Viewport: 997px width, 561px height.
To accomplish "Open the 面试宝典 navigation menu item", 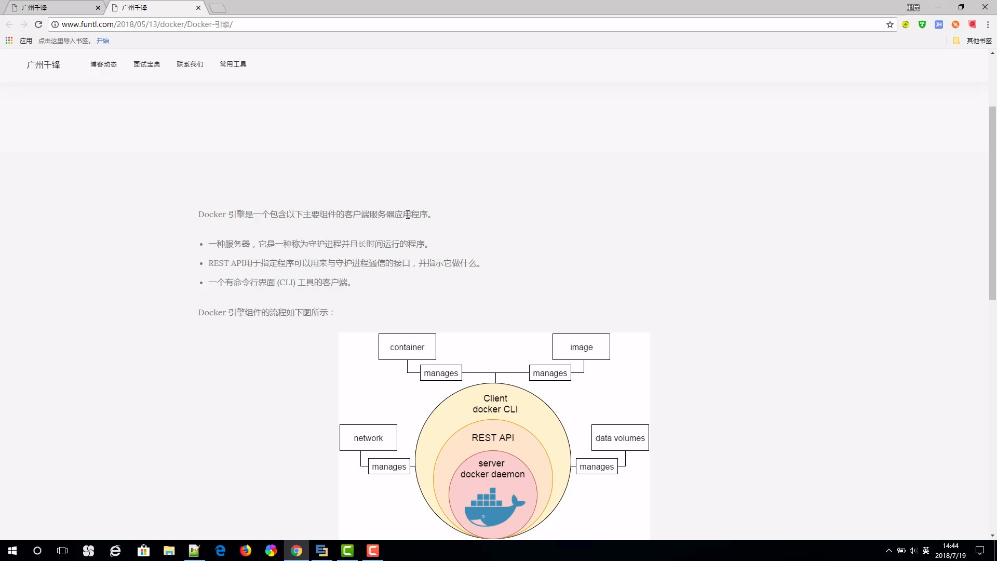I will 146,64.
